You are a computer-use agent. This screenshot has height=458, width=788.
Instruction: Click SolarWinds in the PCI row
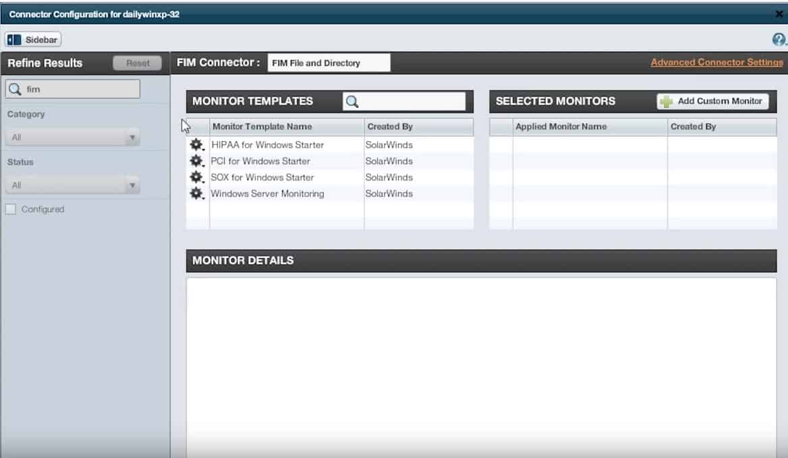389,161
